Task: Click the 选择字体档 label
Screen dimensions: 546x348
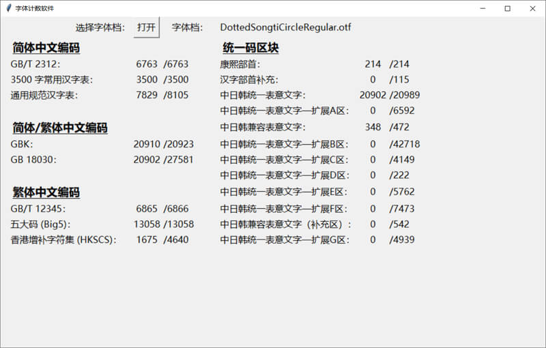Action: pos(100,27)
